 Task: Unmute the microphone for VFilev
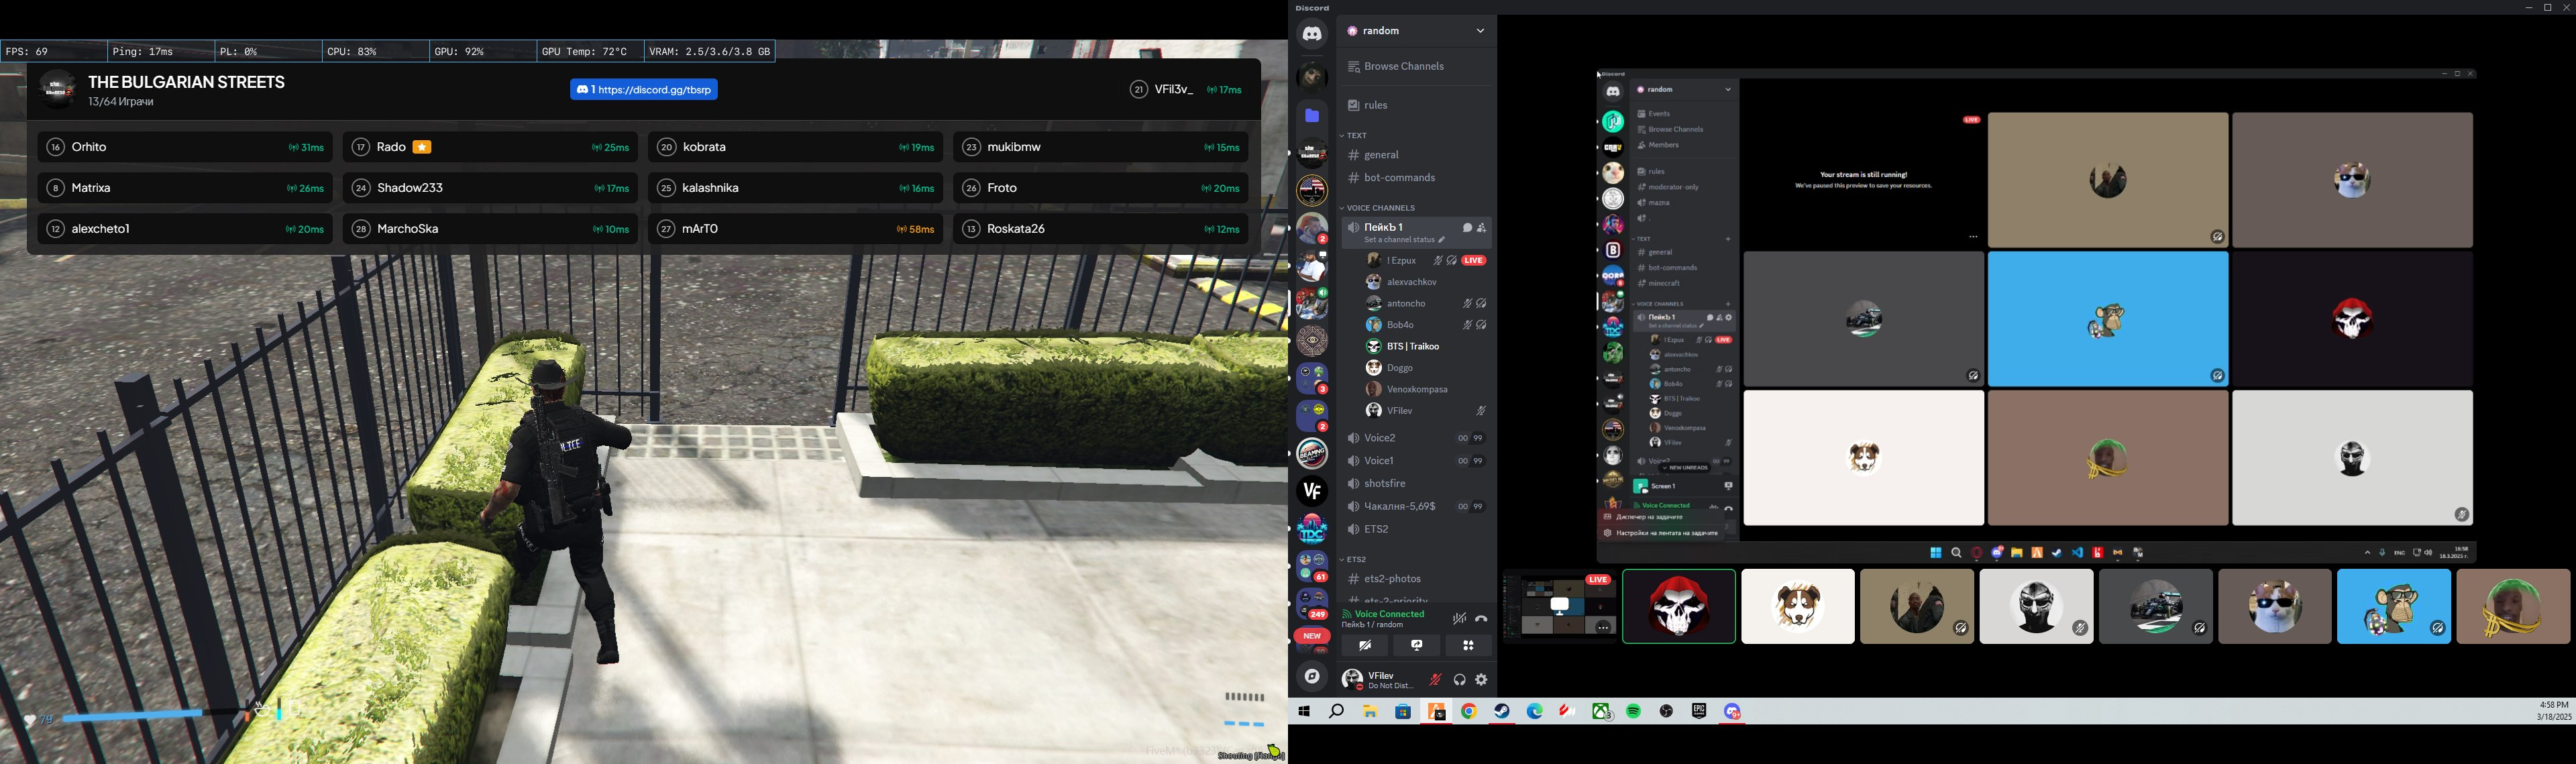pos(1435,680)
